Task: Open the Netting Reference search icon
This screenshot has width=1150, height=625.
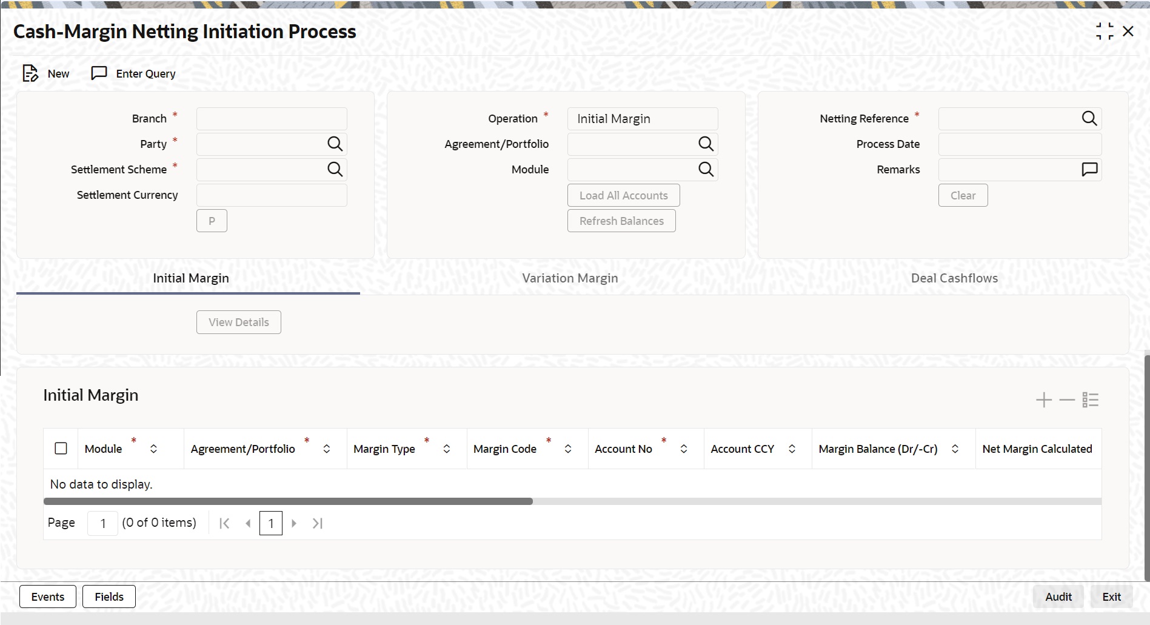Action: (1089, 118)
